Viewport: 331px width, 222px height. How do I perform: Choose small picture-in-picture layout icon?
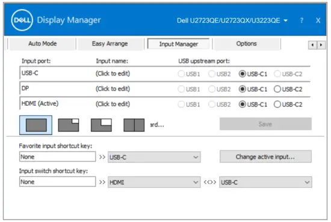tap(69, 125)
